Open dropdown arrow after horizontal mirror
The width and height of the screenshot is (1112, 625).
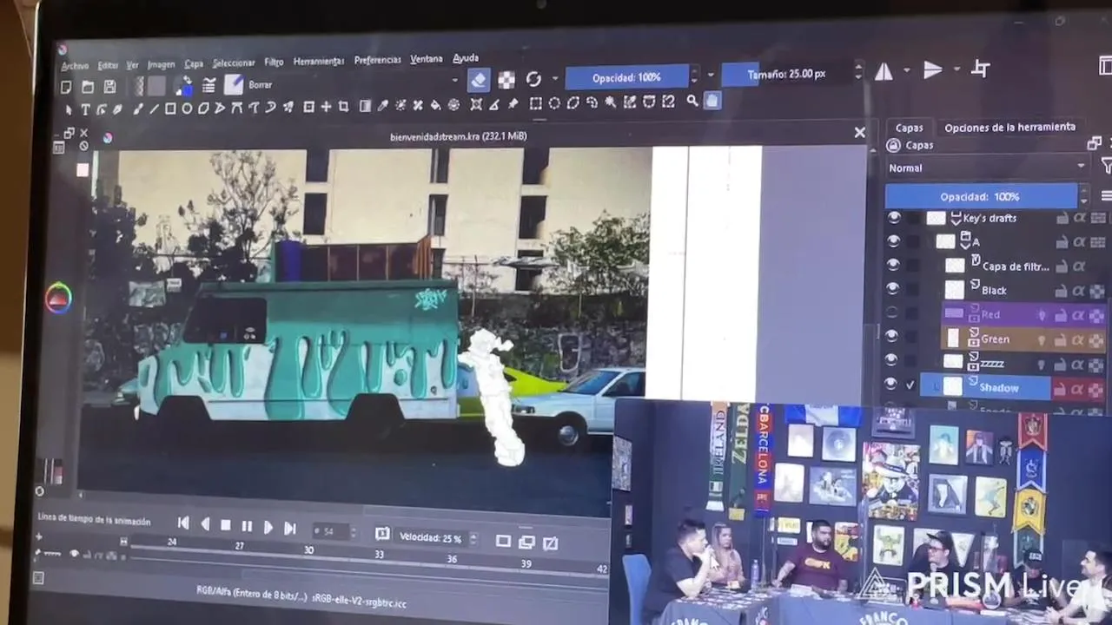[907, 71]
